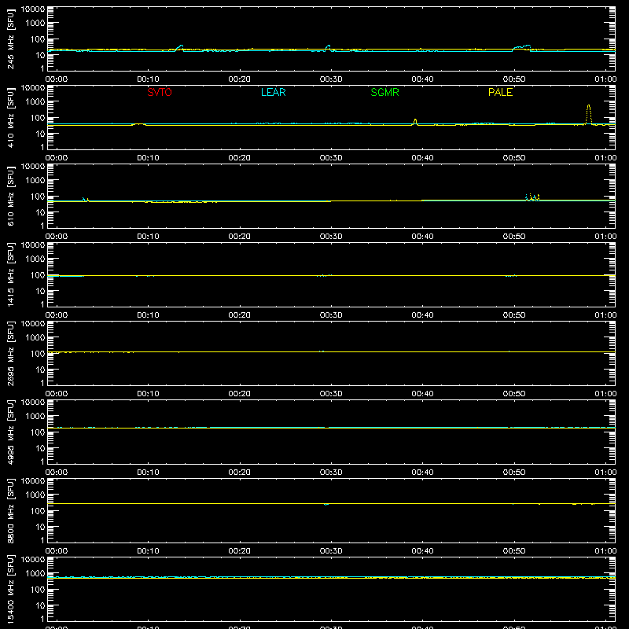Screen dimensions: 629x629
Task: Click the 00:30 tick label under 1415 MHz plot
Action: coord(331,315)
